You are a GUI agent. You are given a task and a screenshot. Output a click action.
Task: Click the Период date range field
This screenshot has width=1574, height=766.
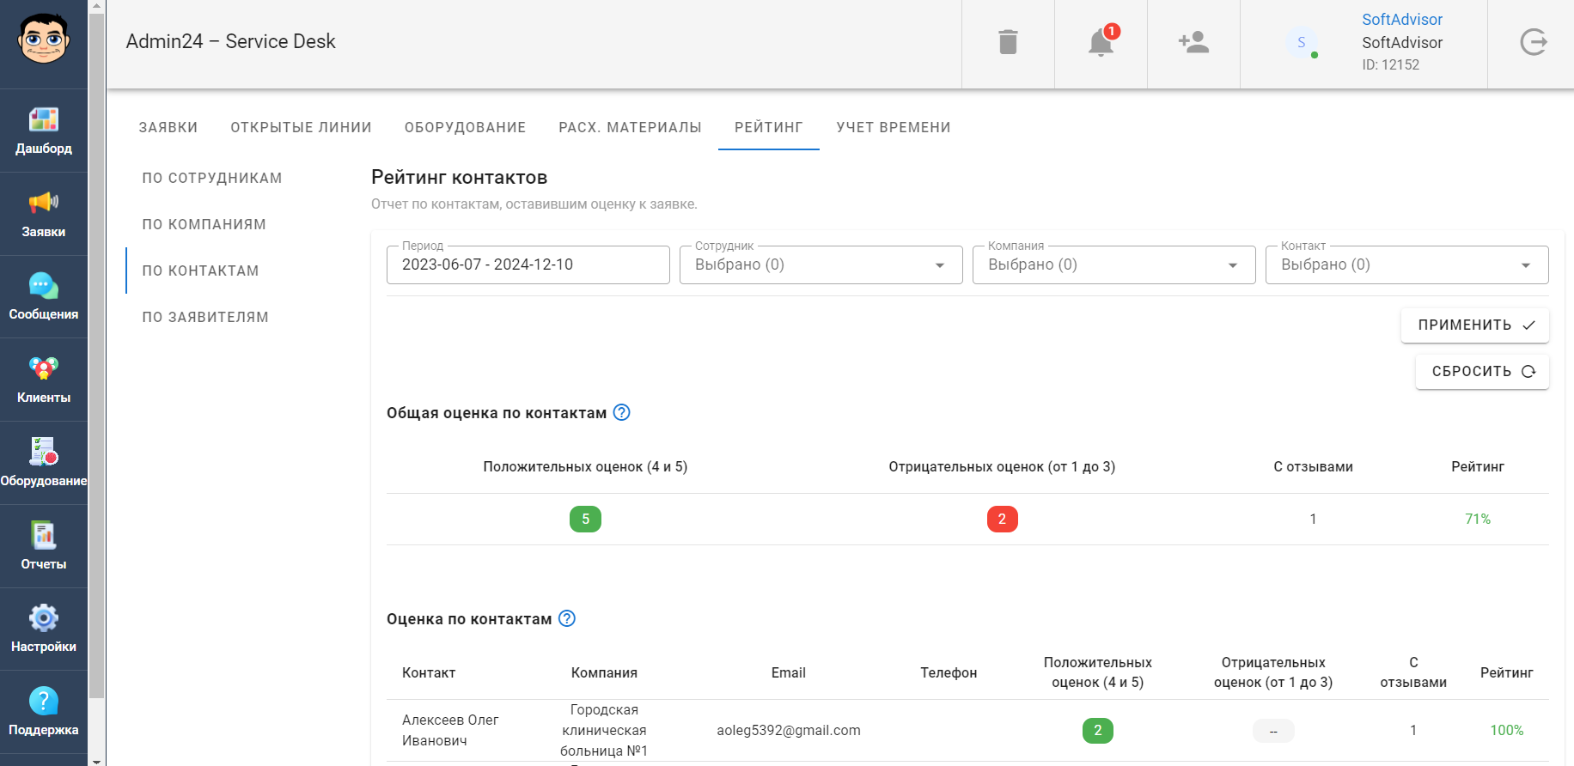528,264
